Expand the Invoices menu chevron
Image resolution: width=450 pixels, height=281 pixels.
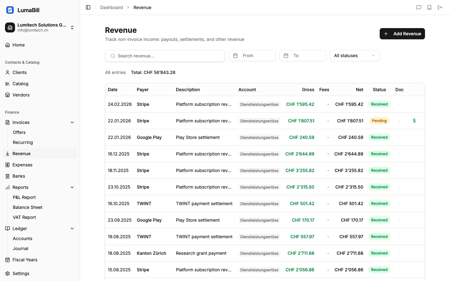point(72,122)
